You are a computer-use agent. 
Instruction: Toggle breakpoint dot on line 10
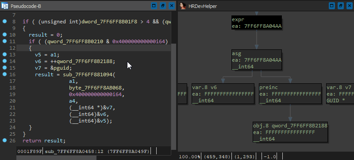[4, 35]
